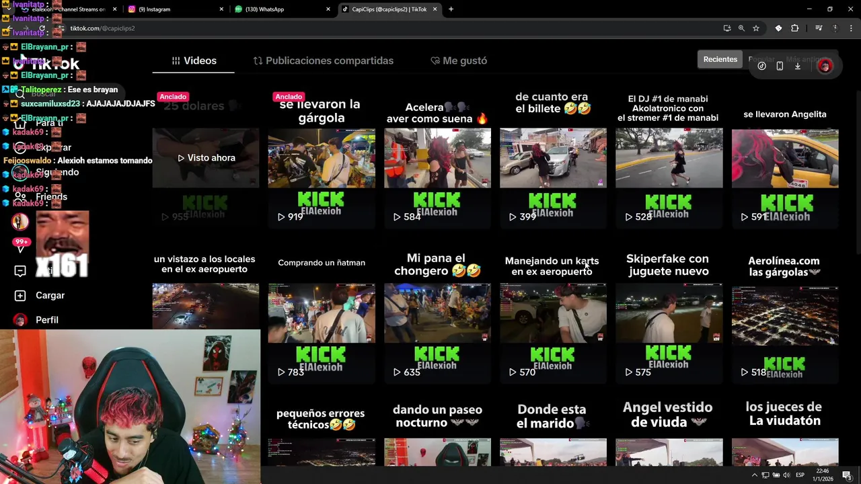
Task: Click the bookmark star in address bar
Action: click(756, 28)
